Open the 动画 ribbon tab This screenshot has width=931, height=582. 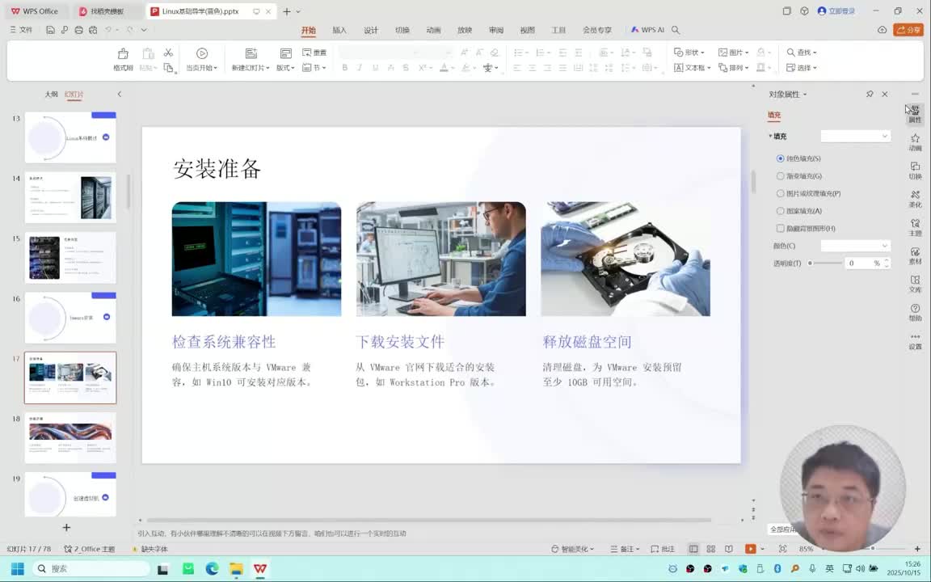coord(433,30)
